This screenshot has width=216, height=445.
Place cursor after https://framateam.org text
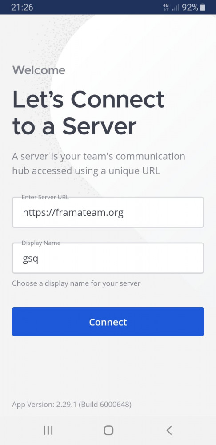[x=124, y=213]
